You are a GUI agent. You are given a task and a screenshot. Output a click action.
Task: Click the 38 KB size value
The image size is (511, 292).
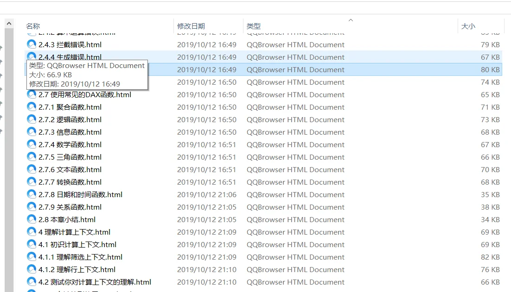click(x=490, y=207)
